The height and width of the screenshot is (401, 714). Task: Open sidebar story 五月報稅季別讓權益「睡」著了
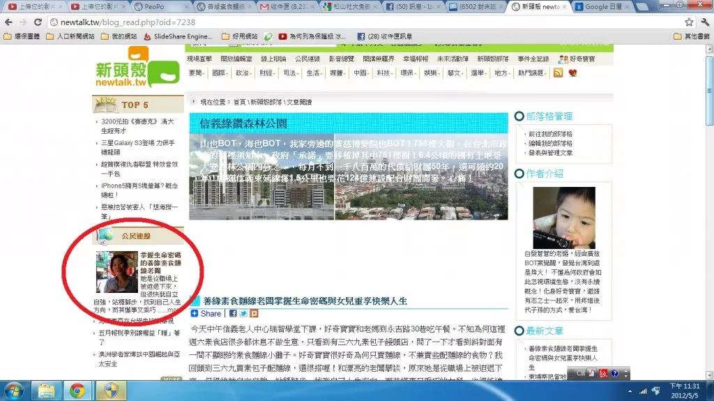(x=139, y=338)
